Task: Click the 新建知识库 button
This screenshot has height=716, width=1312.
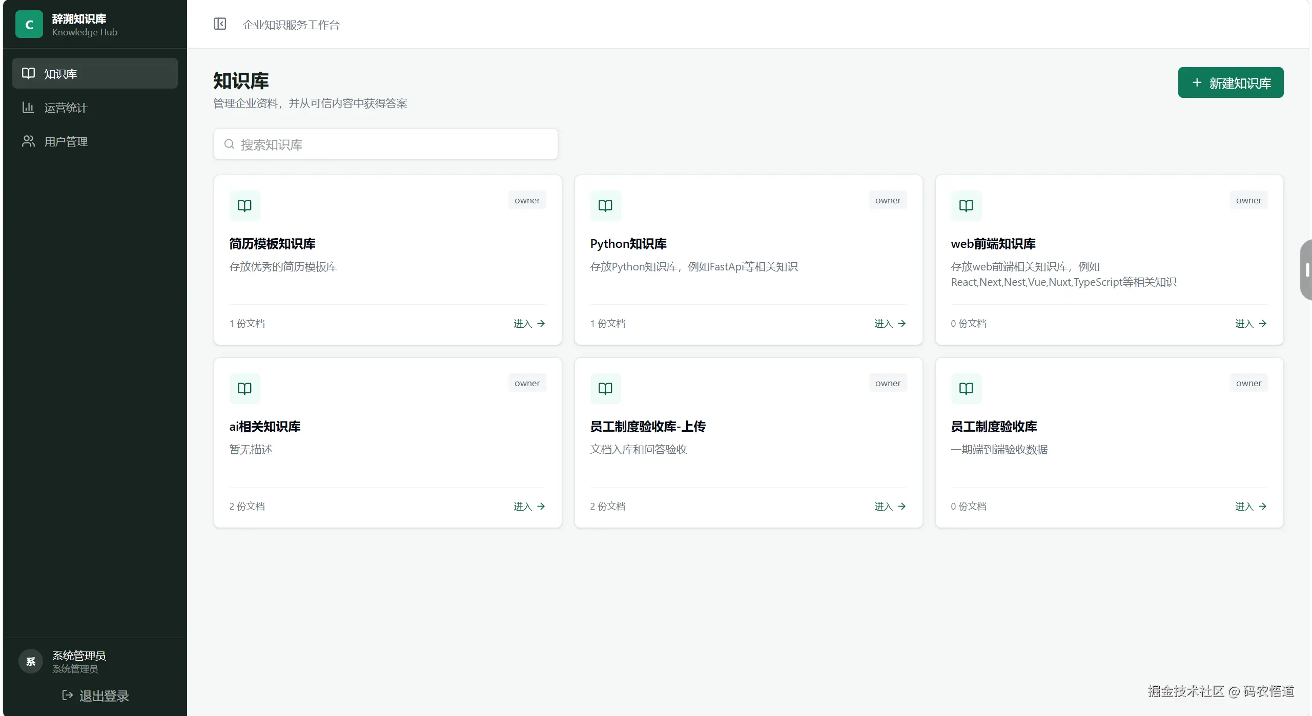Action: pyautogui.click(x=1231, y=82)
